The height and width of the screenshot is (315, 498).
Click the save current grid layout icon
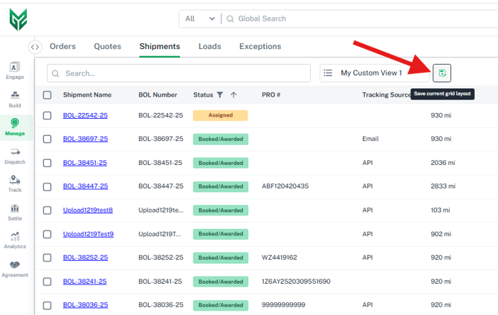tap(442, 73)
